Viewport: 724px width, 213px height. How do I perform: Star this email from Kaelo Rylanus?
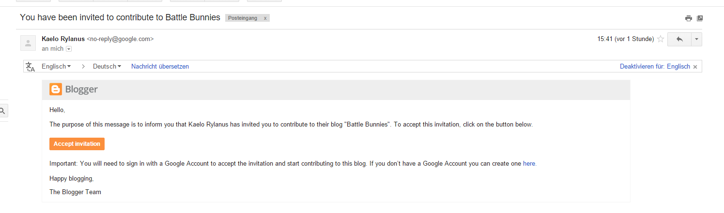coord(660,39)
